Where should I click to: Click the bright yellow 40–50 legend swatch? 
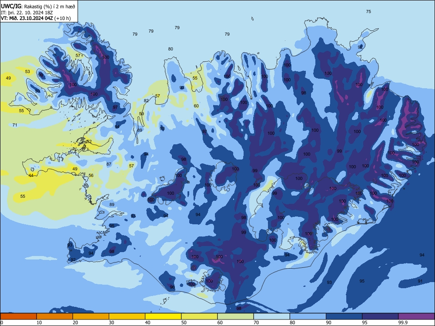point(163,316)
